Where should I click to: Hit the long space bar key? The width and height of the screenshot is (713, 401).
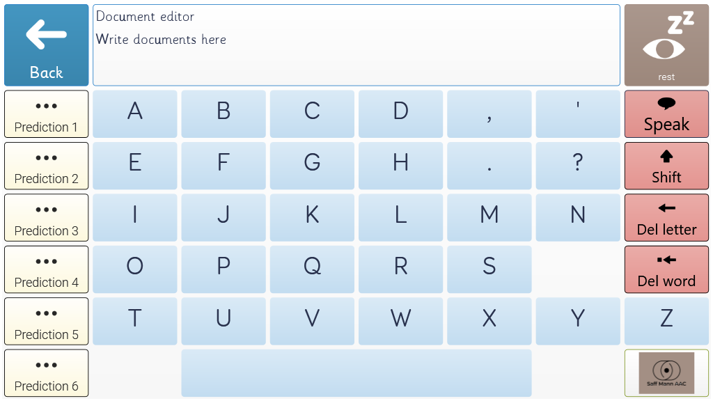coord(356,373)
